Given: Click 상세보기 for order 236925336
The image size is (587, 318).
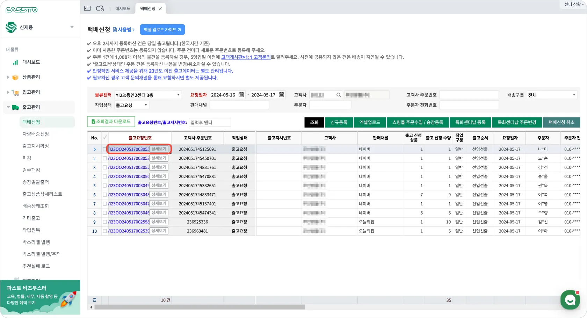Looking at the screenshot, I should point(159,222).
